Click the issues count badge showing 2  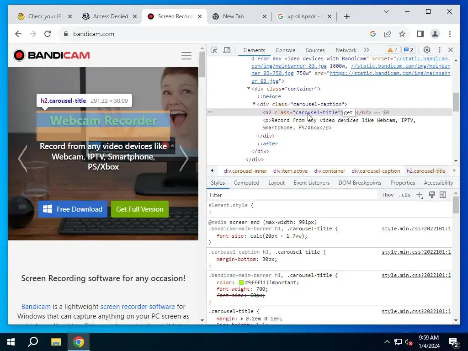coord(409,50)
